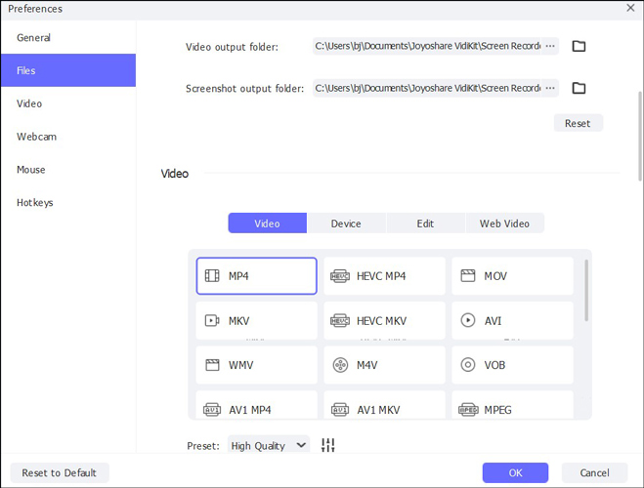Image resolution: width=644 pixels, height=488 pixels.
Task: Open folder icon for screenshot output folder
Action: (579, 88)
